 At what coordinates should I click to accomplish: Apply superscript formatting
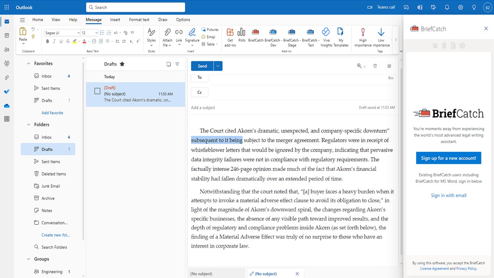138,41
